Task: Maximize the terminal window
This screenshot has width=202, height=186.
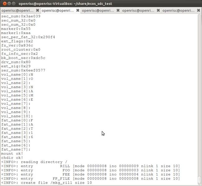Action: coord(14,3)
